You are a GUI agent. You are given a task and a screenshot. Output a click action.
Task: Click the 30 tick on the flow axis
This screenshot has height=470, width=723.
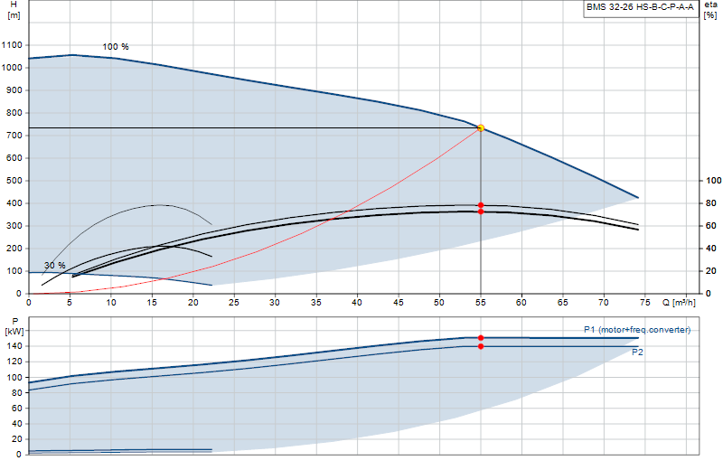pyautogui.click(x=275, y=303)
